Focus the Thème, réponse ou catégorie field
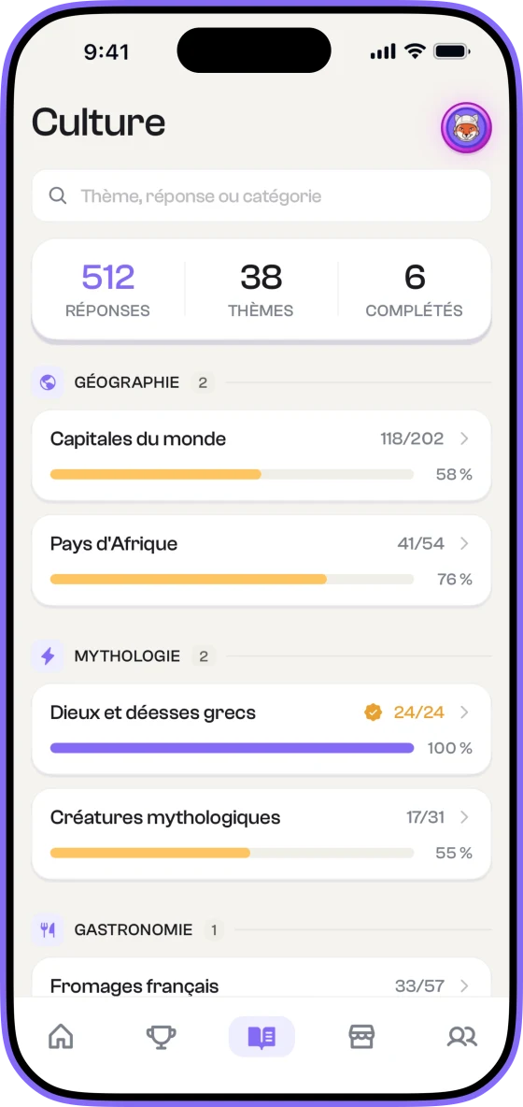The width and height of the screenshot is (523, 1107). pyautogui.click(x=261, y=195)
